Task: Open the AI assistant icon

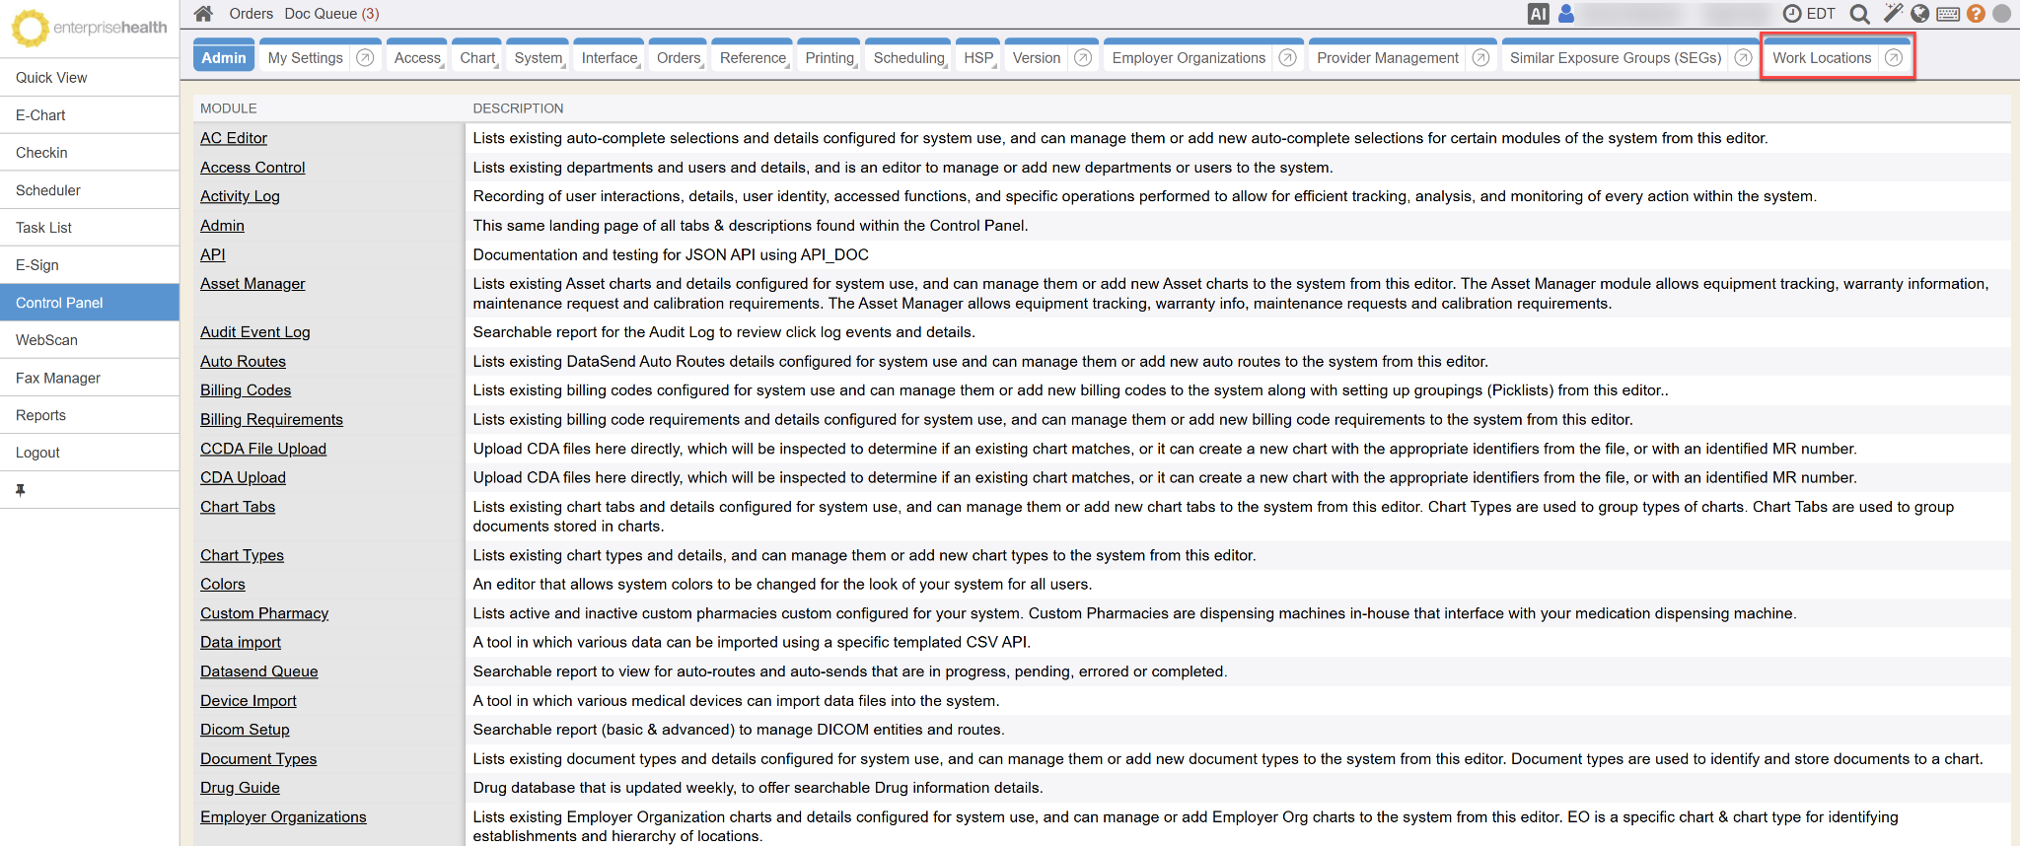Action: tap(1538, 14)
